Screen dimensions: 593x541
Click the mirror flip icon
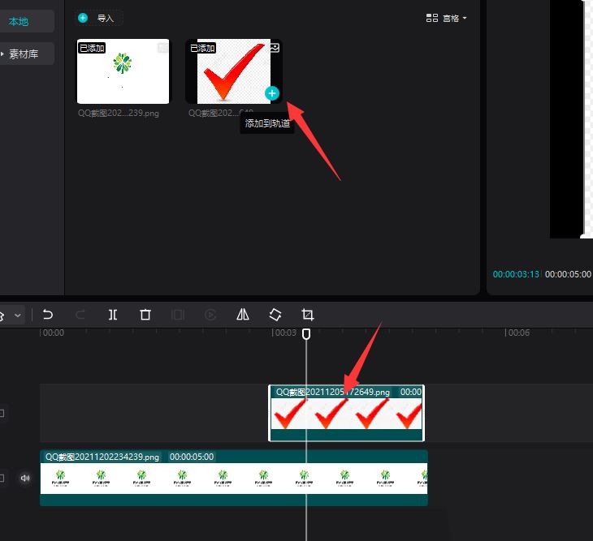click(x=243, y=315)
